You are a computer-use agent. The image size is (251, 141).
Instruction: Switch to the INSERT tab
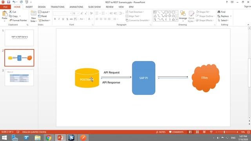point(29,7)
